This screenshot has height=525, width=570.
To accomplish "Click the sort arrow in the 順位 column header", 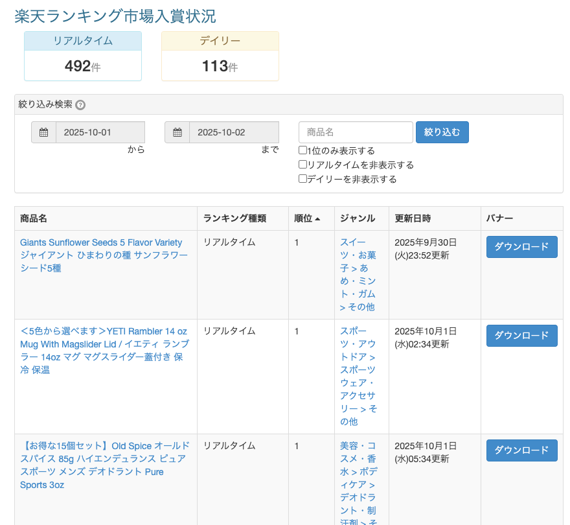I will pyautogui.click(x=317, y=219).
